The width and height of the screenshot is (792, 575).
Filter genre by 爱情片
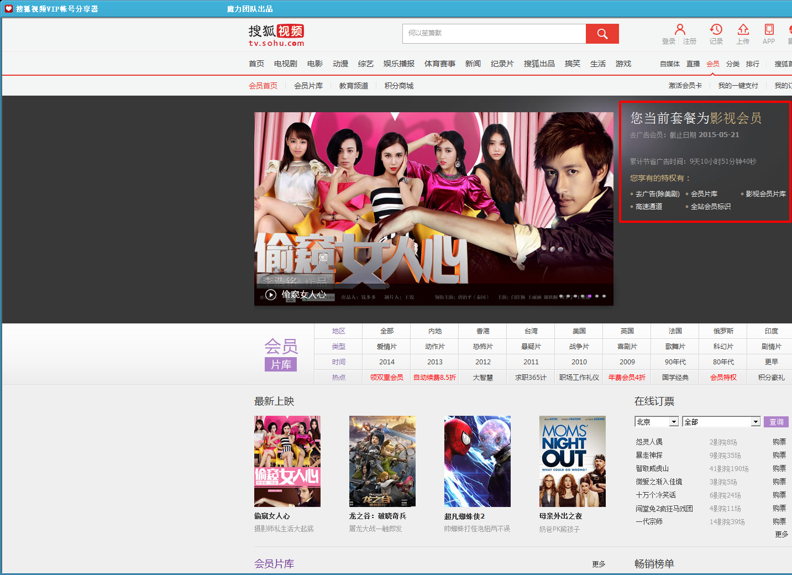coord(387,347)
